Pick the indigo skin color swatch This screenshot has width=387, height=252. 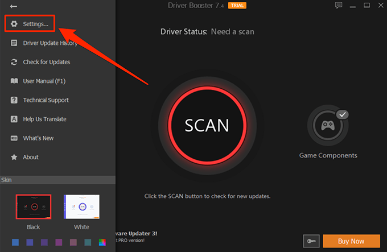point(30,242)
